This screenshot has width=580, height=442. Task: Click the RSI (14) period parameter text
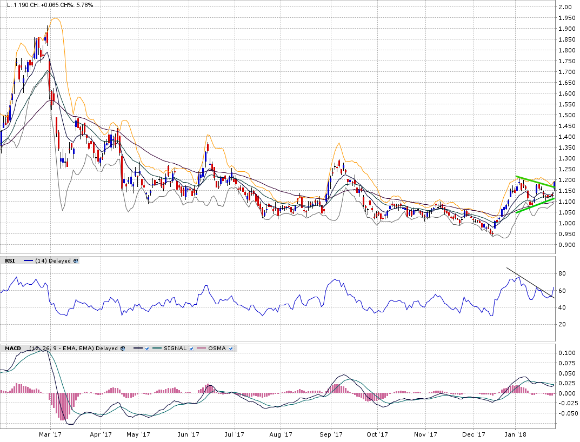41,260
